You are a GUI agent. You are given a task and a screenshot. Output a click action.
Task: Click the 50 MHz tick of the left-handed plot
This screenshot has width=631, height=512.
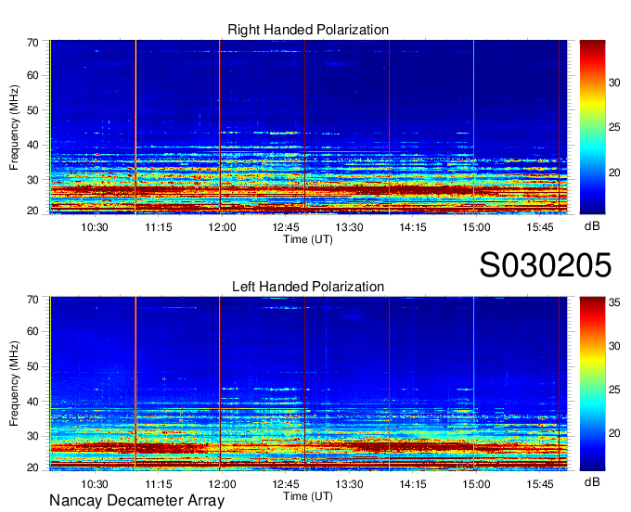[32, 366]
